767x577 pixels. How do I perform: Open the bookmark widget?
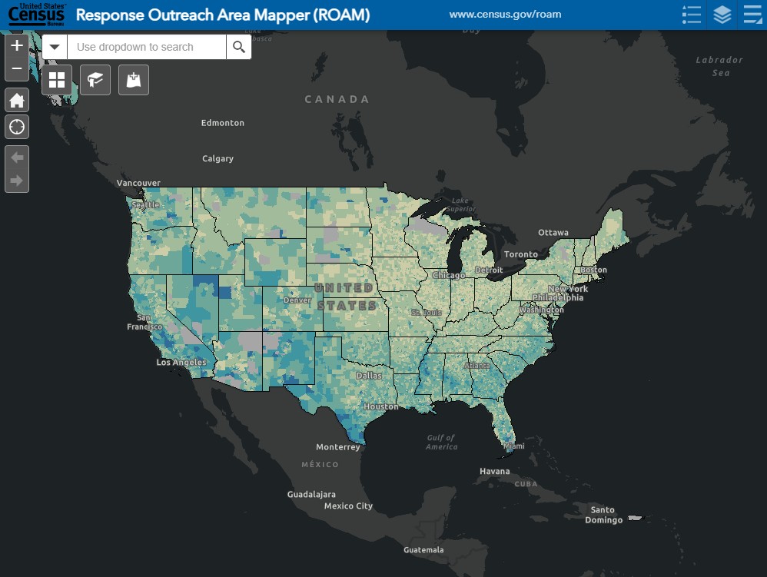point(134,80)
